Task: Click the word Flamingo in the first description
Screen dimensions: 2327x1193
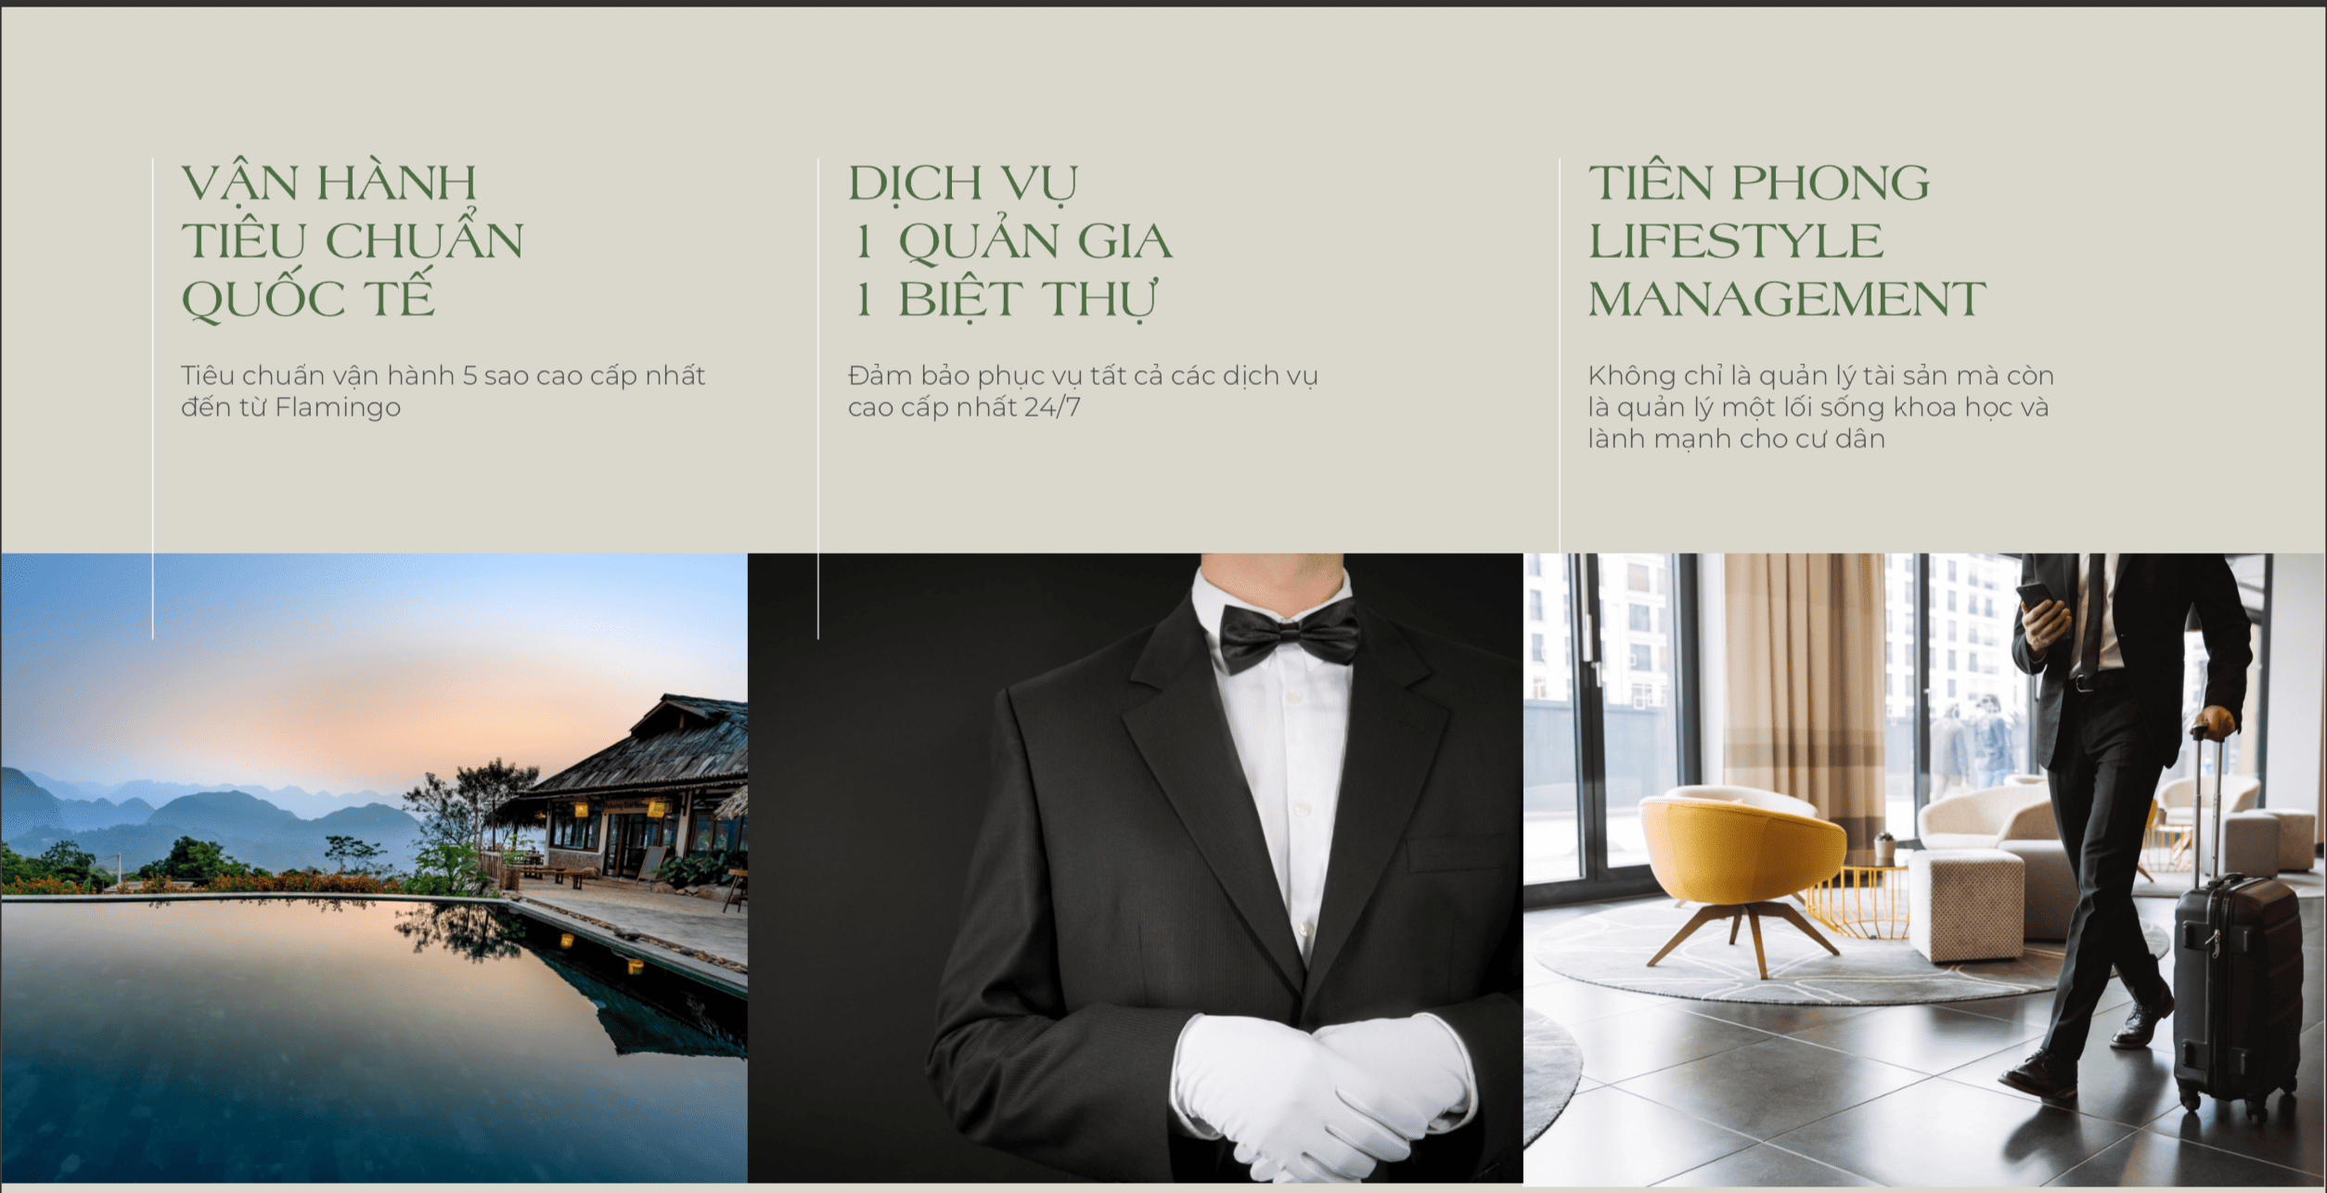Action: 338,407
